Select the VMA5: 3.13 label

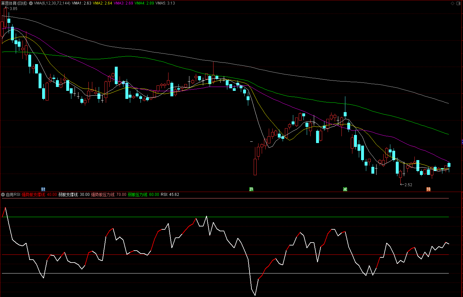click(x=165, y=3)
